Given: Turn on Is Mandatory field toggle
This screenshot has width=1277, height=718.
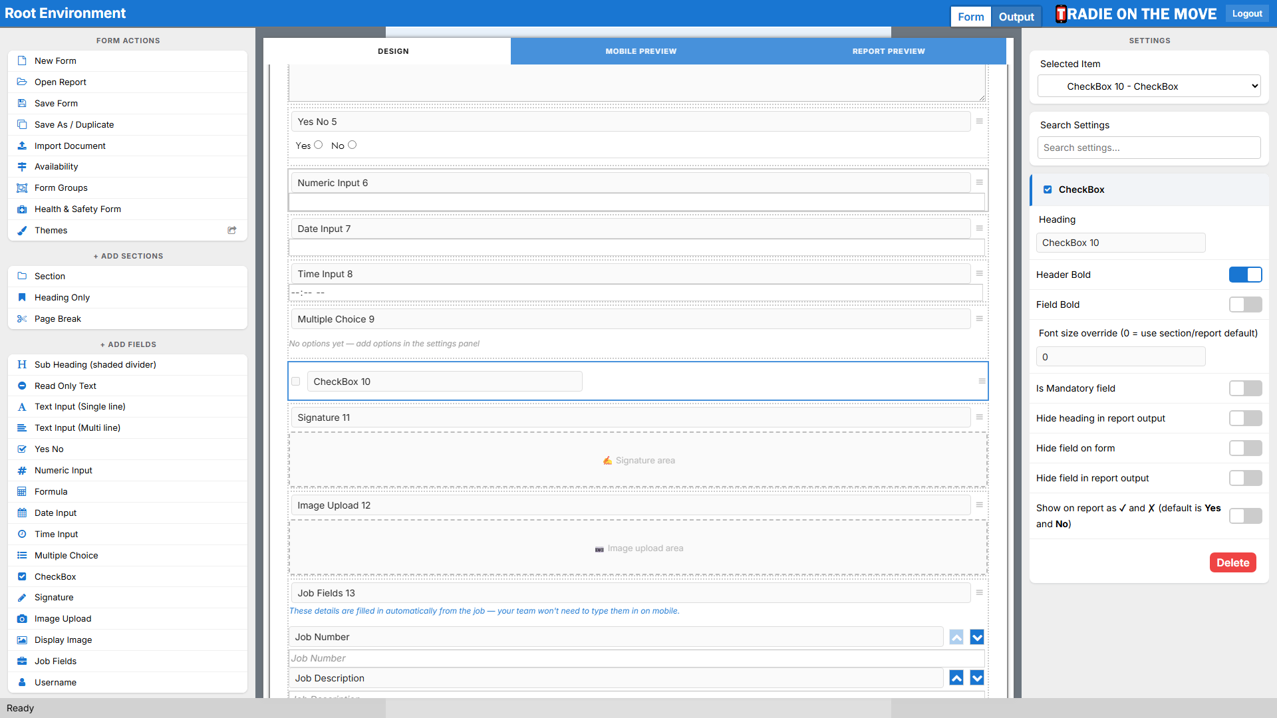Looking at the screenshot, I should pyautogui.click(x=1245, y=388).
